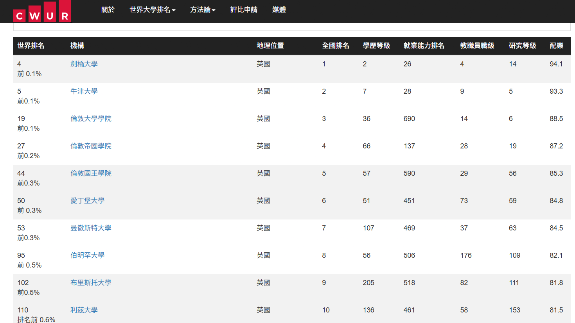Screen dimensions: 575x323
Task: Select faculty rank 176 in 伯明罕大學 row
Action: point(466,255)
